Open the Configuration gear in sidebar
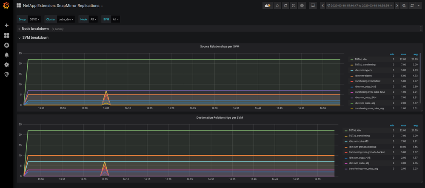Screen dimensions: 425x188 click(6, 65)
